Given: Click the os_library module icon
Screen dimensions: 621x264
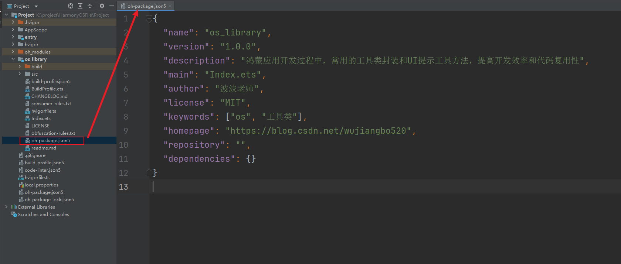Looking at the screenshot, I should [x=21, y=59].
